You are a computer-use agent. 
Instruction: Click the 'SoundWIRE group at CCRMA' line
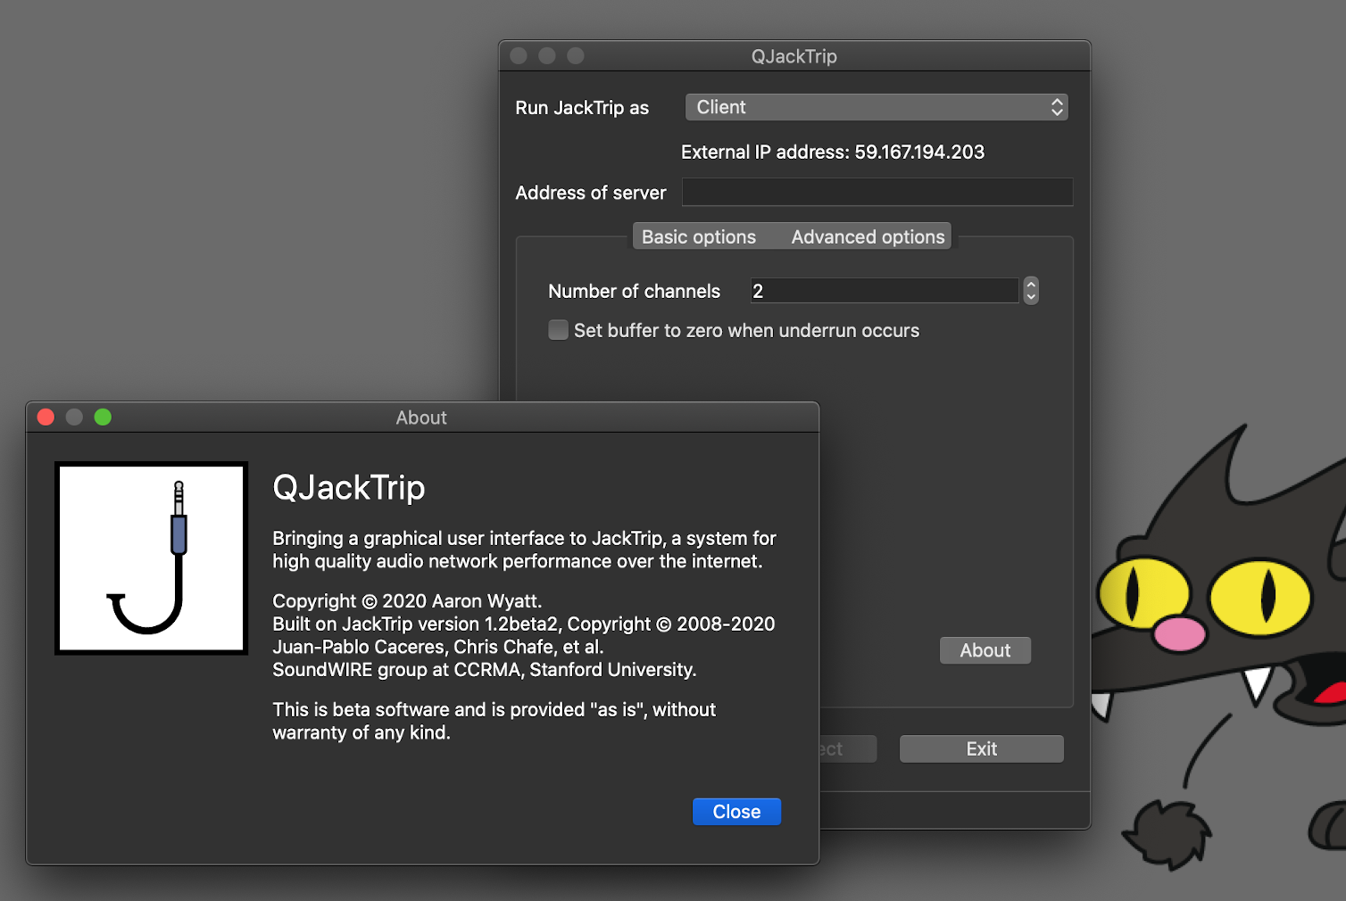[x=485, y=669]
